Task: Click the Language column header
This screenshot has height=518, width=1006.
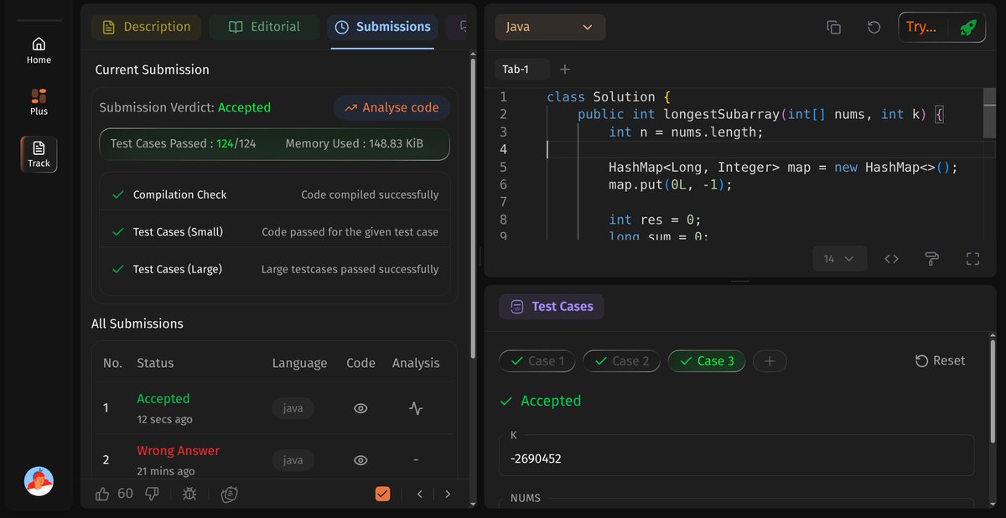Action: [299, 363]
